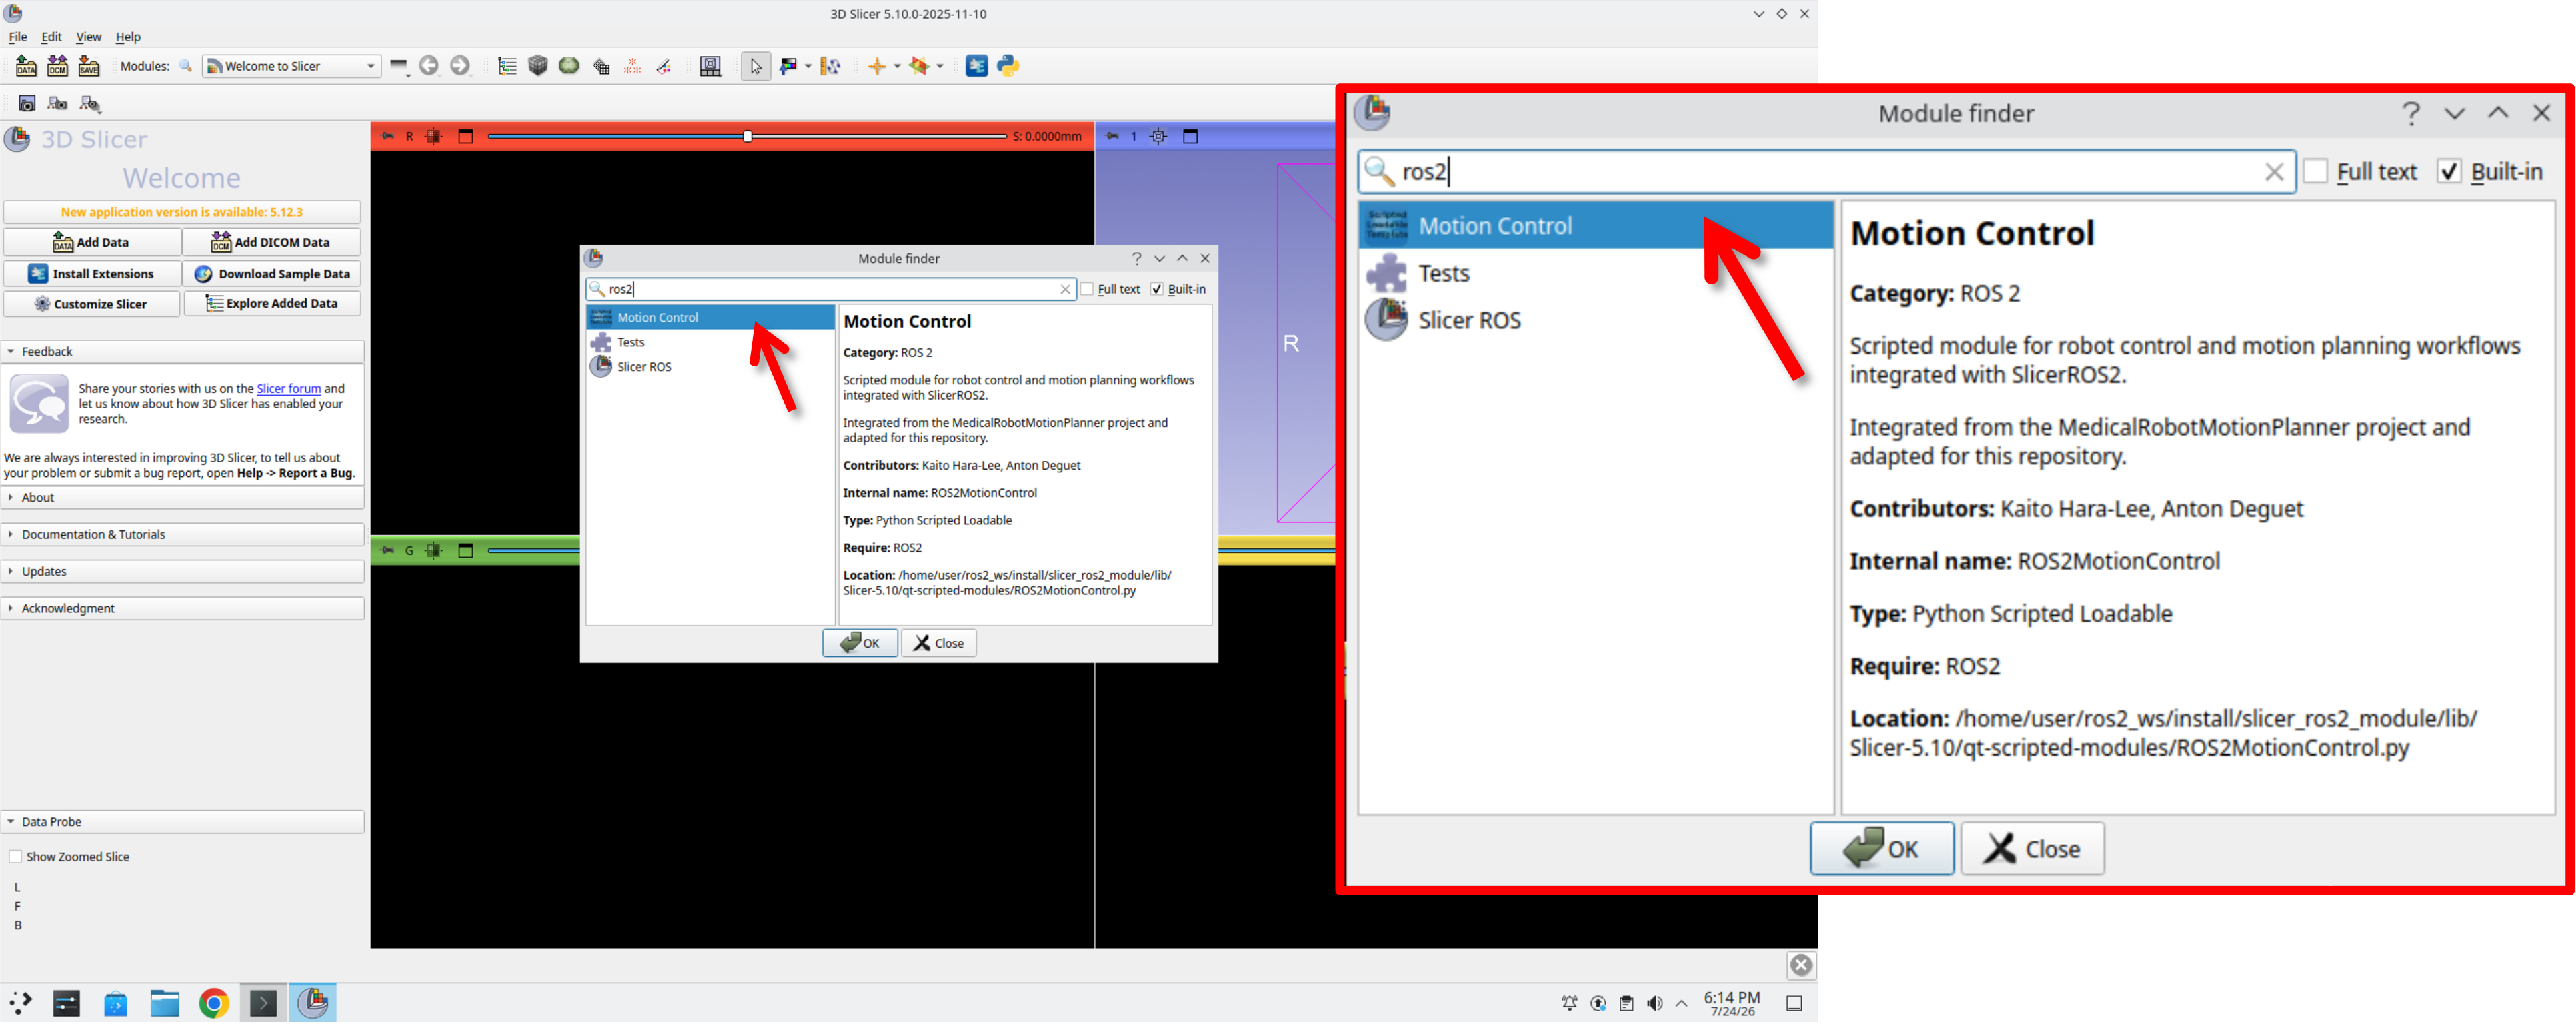Collapse the Data Probe section
Viewport: 2576px width, 1024px height.
183,822
